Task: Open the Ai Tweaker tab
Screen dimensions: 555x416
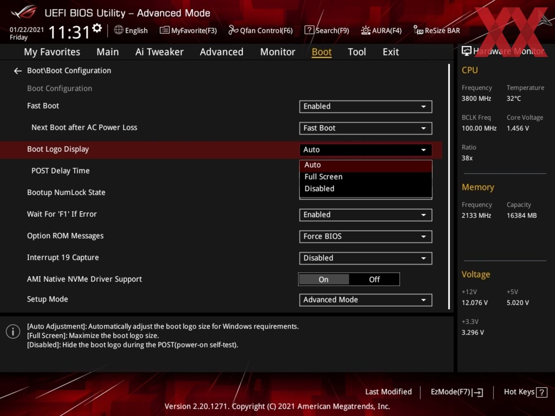Action: (160, 52)
